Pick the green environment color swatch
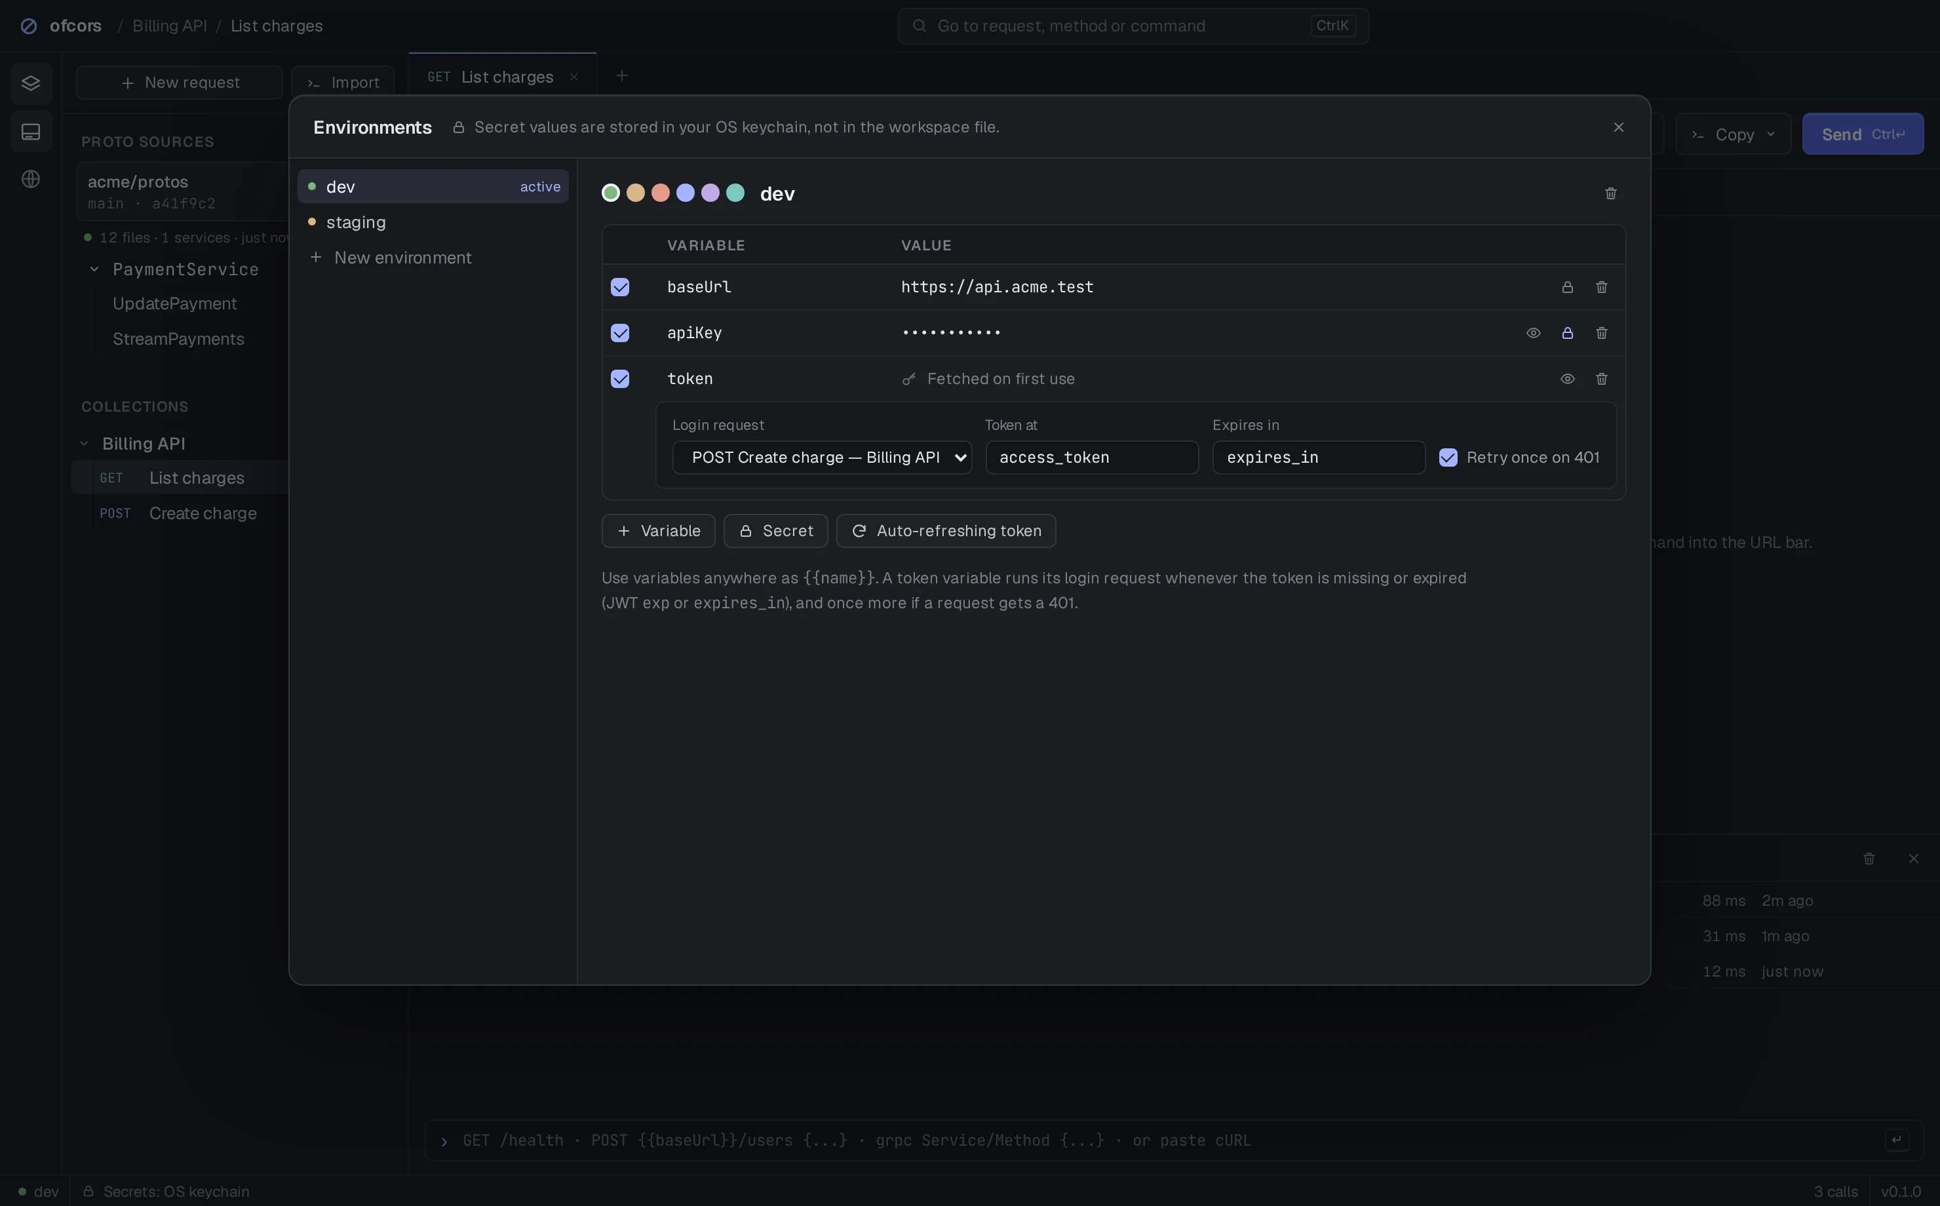Screen dimensions: 1940x1206 (611, 193)
